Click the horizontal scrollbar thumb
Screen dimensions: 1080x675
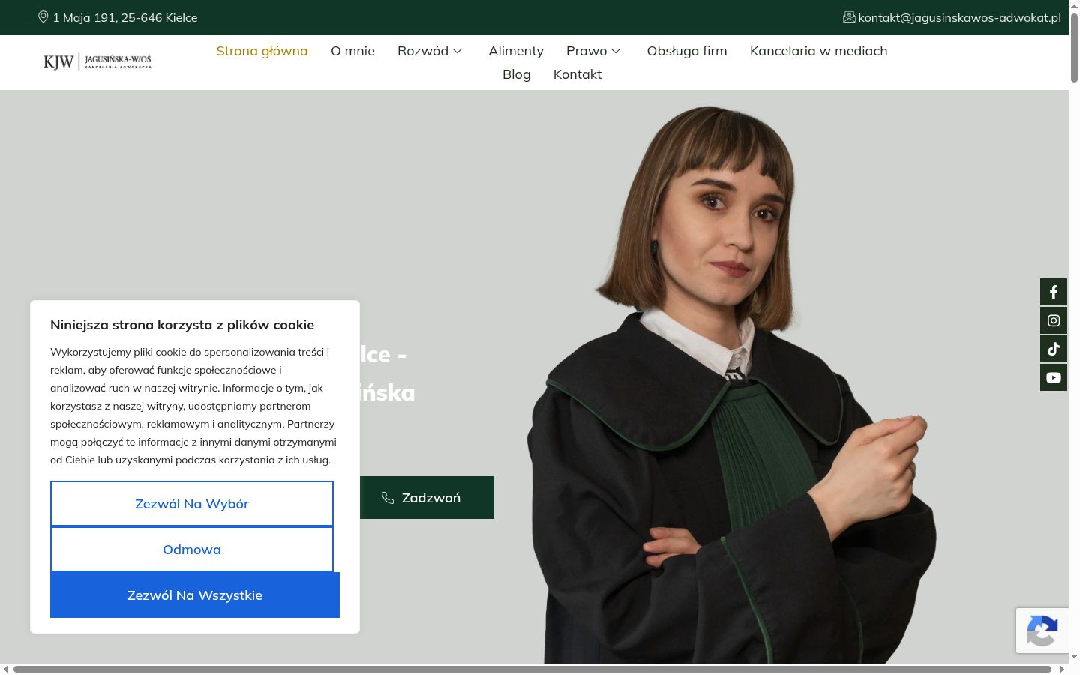532,669
